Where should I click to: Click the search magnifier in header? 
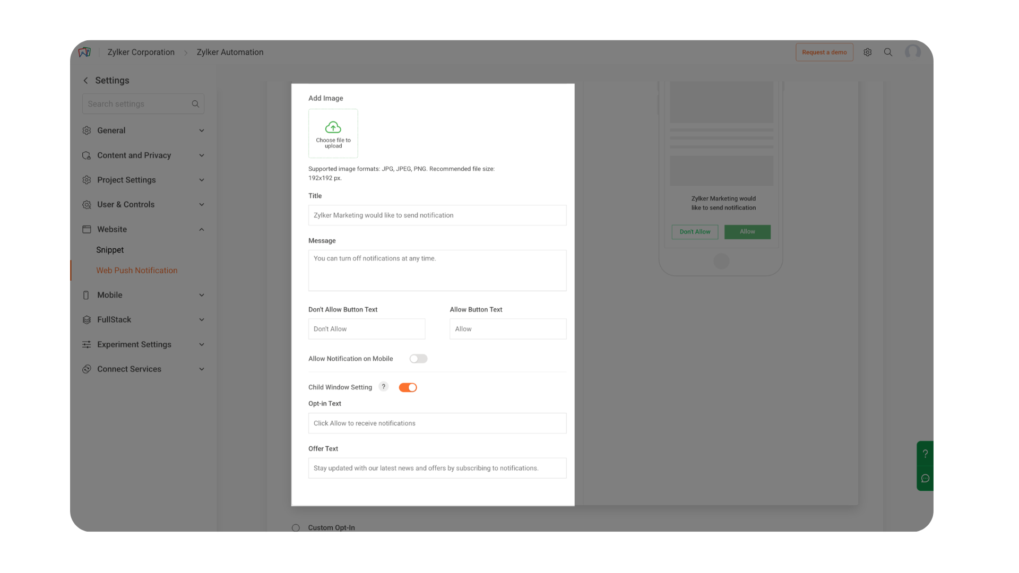888,52
